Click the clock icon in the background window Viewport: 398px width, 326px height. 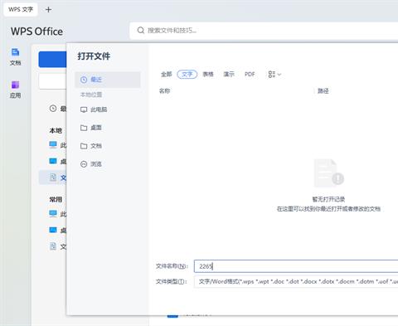(x=53, y=109)
